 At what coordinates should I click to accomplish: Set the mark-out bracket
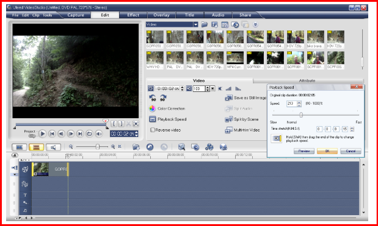click(122, 124)
